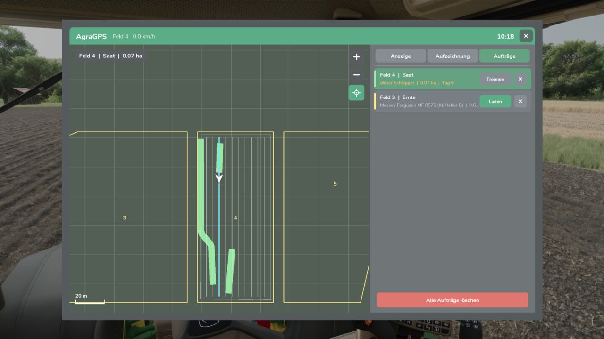Viewport: 604px width, 339px height.
Task: Delete all jobs with Alle Aufträge löschen
Action: pos(453,300)
